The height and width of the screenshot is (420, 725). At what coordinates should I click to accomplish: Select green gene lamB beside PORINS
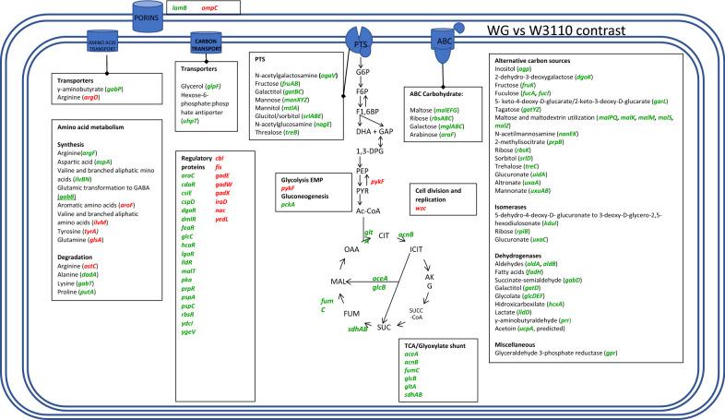coord(179,8)
